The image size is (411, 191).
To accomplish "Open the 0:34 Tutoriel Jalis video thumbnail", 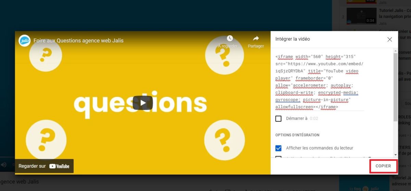I will pyautogui.click(x=361, y=16).
